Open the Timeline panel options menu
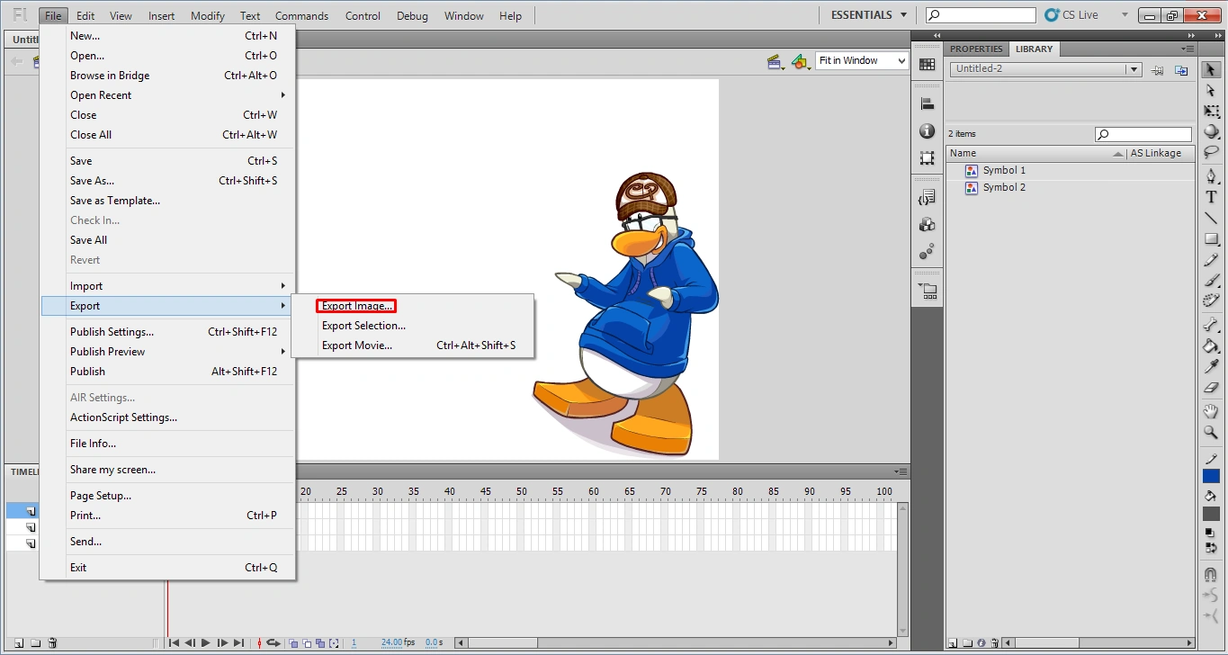 pos(901,471)
